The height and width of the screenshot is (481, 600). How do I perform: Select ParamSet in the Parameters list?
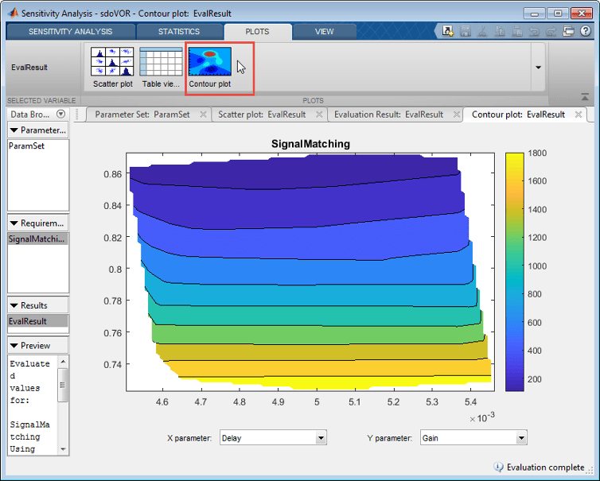pyautogui.click(x=26, y=146)
